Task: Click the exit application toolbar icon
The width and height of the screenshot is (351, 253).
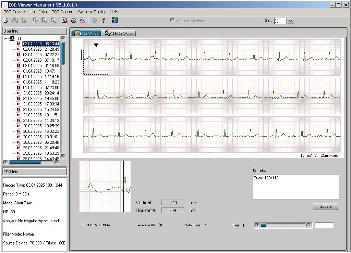Action: (114, 21)
